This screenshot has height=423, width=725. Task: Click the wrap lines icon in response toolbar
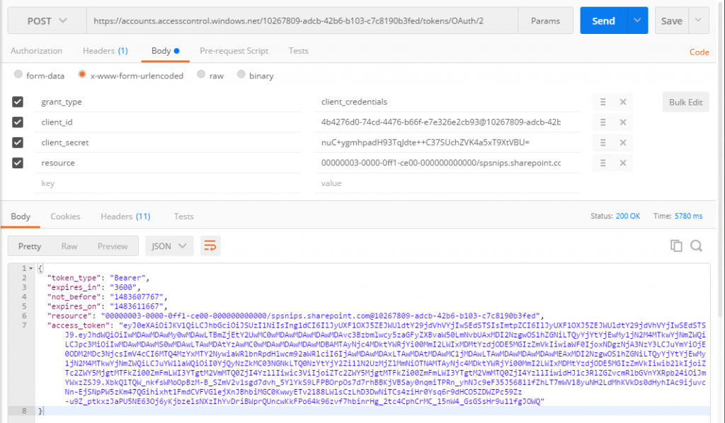tap(210, 246)
